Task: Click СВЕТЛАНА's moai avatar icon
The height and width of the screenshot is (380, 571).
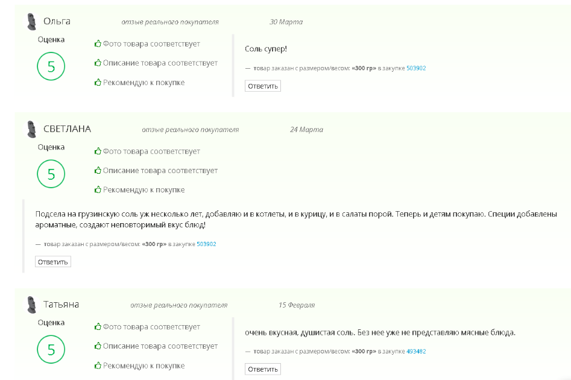Action: point(32,129)
